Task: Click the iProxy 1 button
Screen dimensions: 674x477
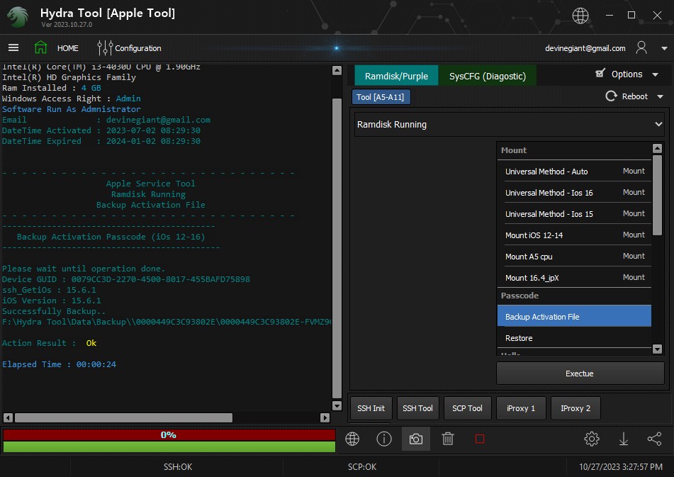Action: pos(521,408)
